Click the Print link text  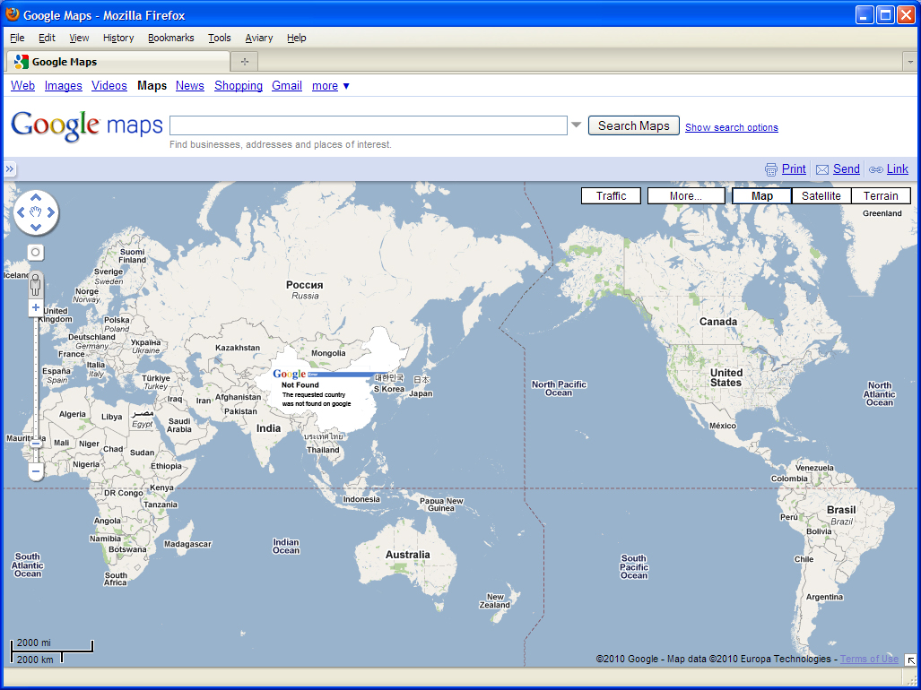pos(794,169)
